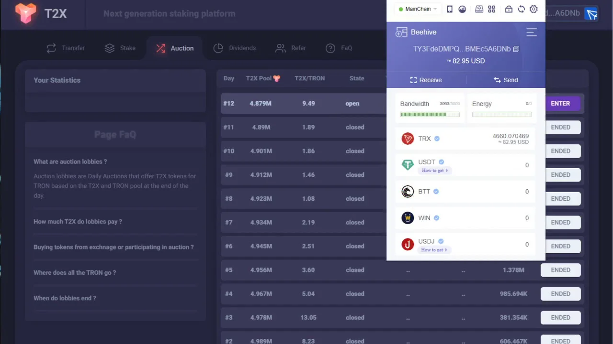The image size is (613, 344).
Task: Expand 'What are auction lobbies ?' question
Action: click(70, 161)
